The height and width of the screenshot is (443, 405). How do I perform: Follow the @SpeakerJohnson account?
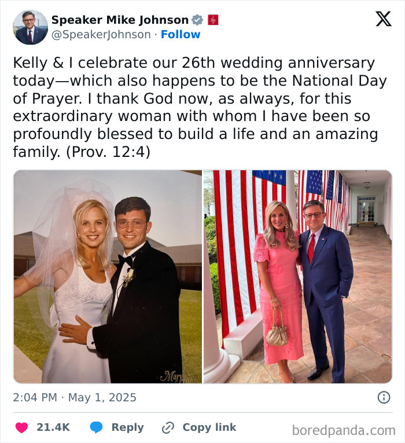pos(181,35)
